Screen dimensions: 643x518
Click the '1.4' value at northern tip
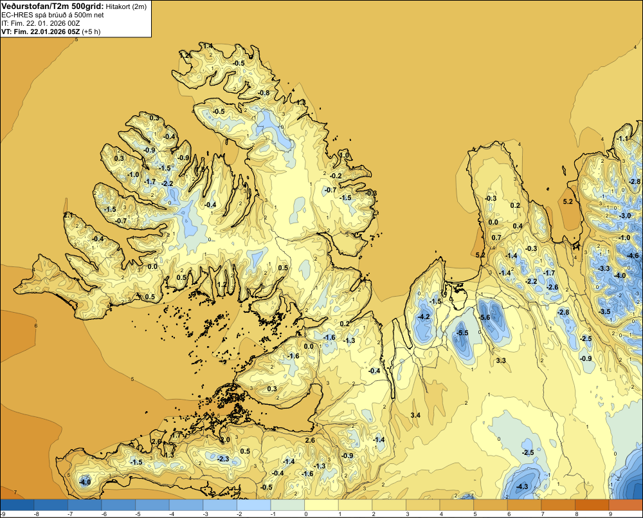(x=208, y=46)
